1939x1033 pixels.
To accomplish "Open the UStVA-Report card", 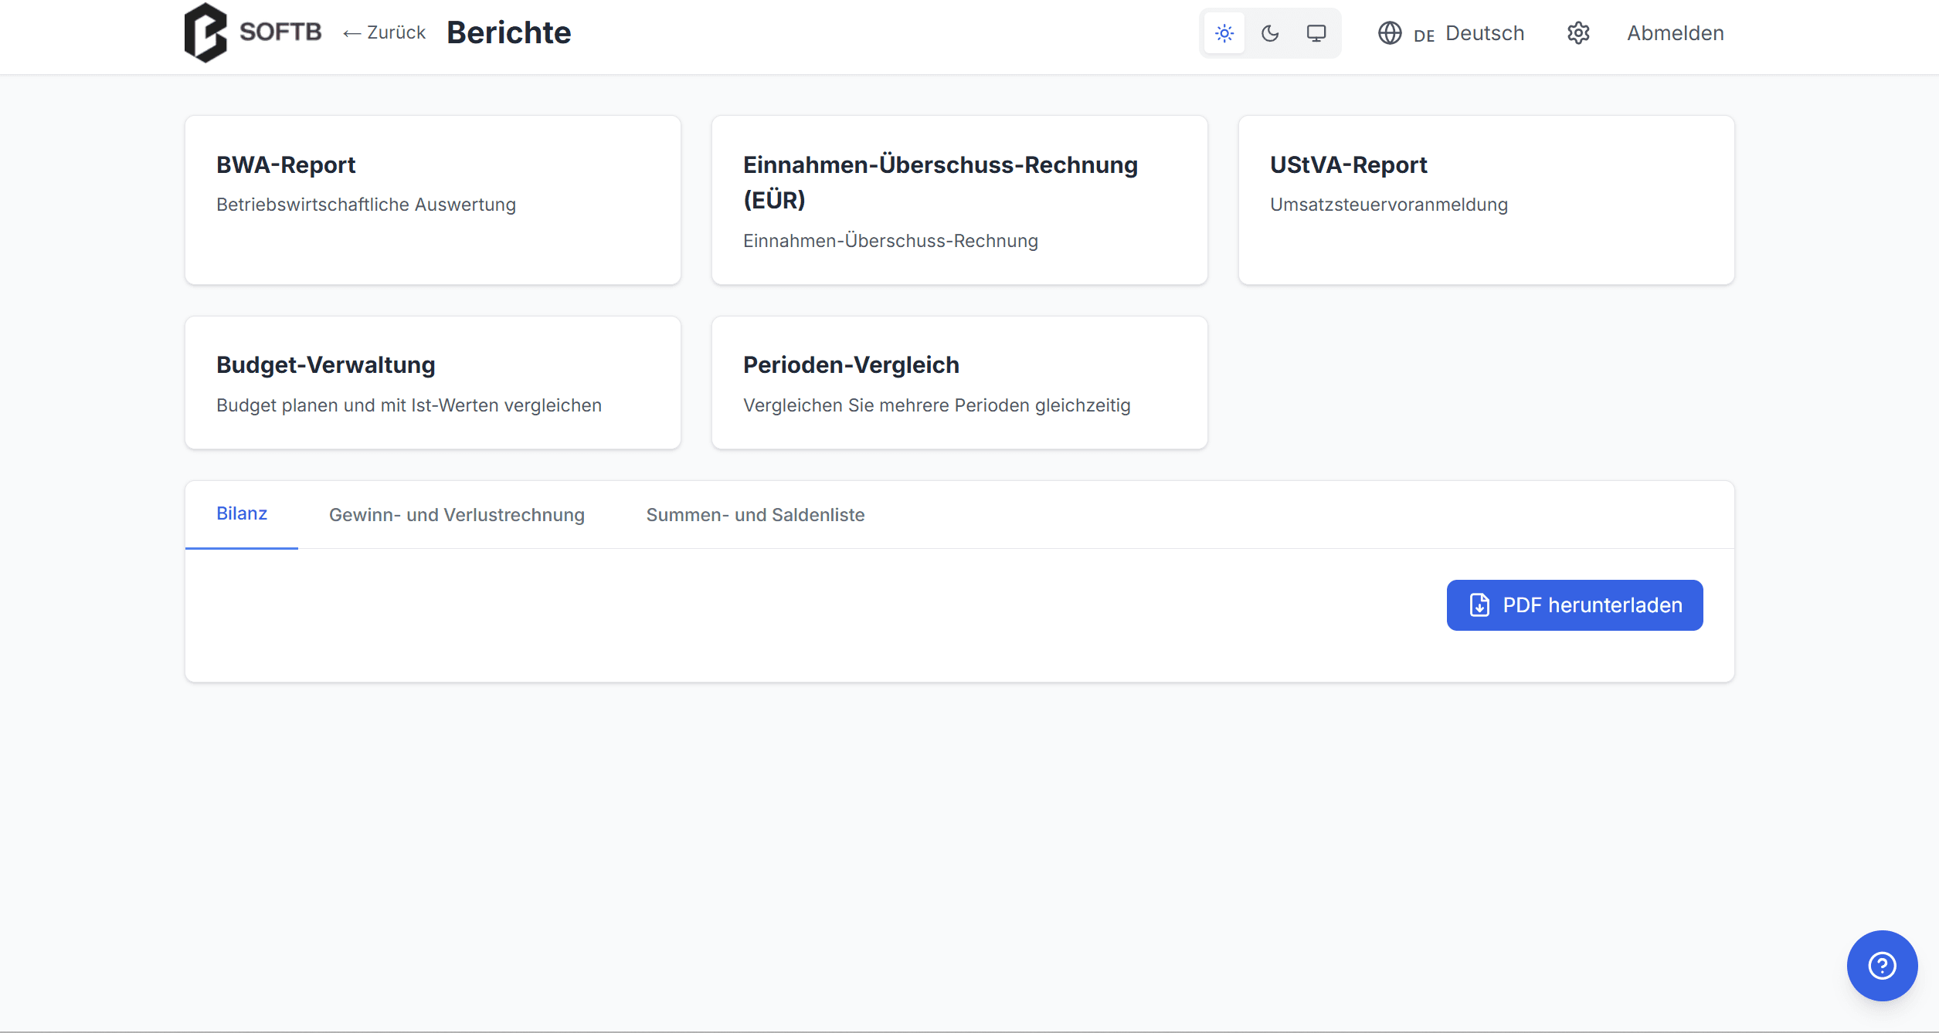I will pos(1486,200).
